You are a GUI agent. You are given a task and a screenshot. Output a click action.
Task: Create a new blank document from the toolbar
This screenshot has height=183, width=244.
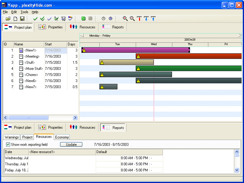coord(15,19)
